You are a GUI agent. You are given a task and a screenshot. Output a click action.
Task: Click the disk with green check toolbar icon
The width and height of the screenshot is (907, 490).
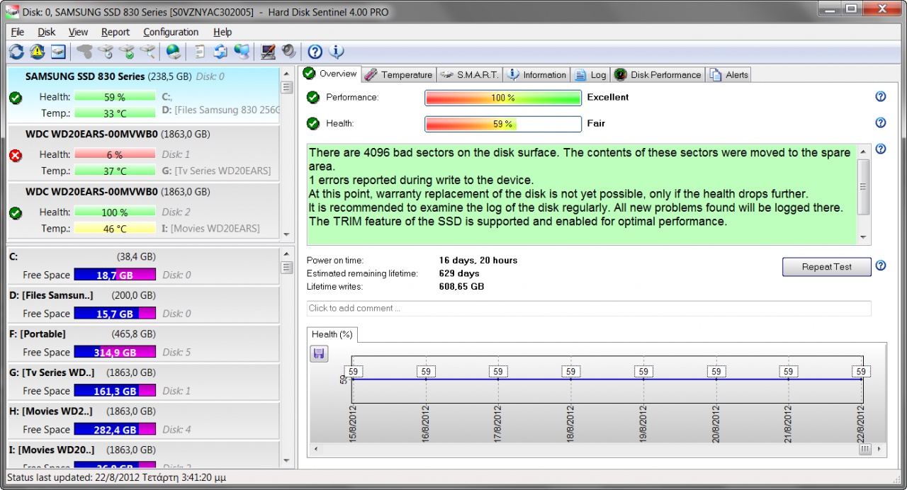click(x=127, y=52)
